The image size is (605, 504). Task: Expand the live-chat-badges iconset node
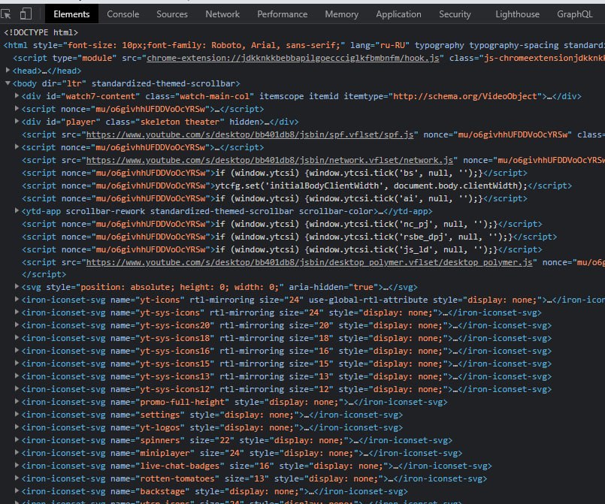coord(17,465)
